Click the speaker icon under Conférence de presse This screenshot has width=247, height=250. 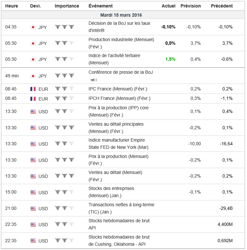click(93, 80)
